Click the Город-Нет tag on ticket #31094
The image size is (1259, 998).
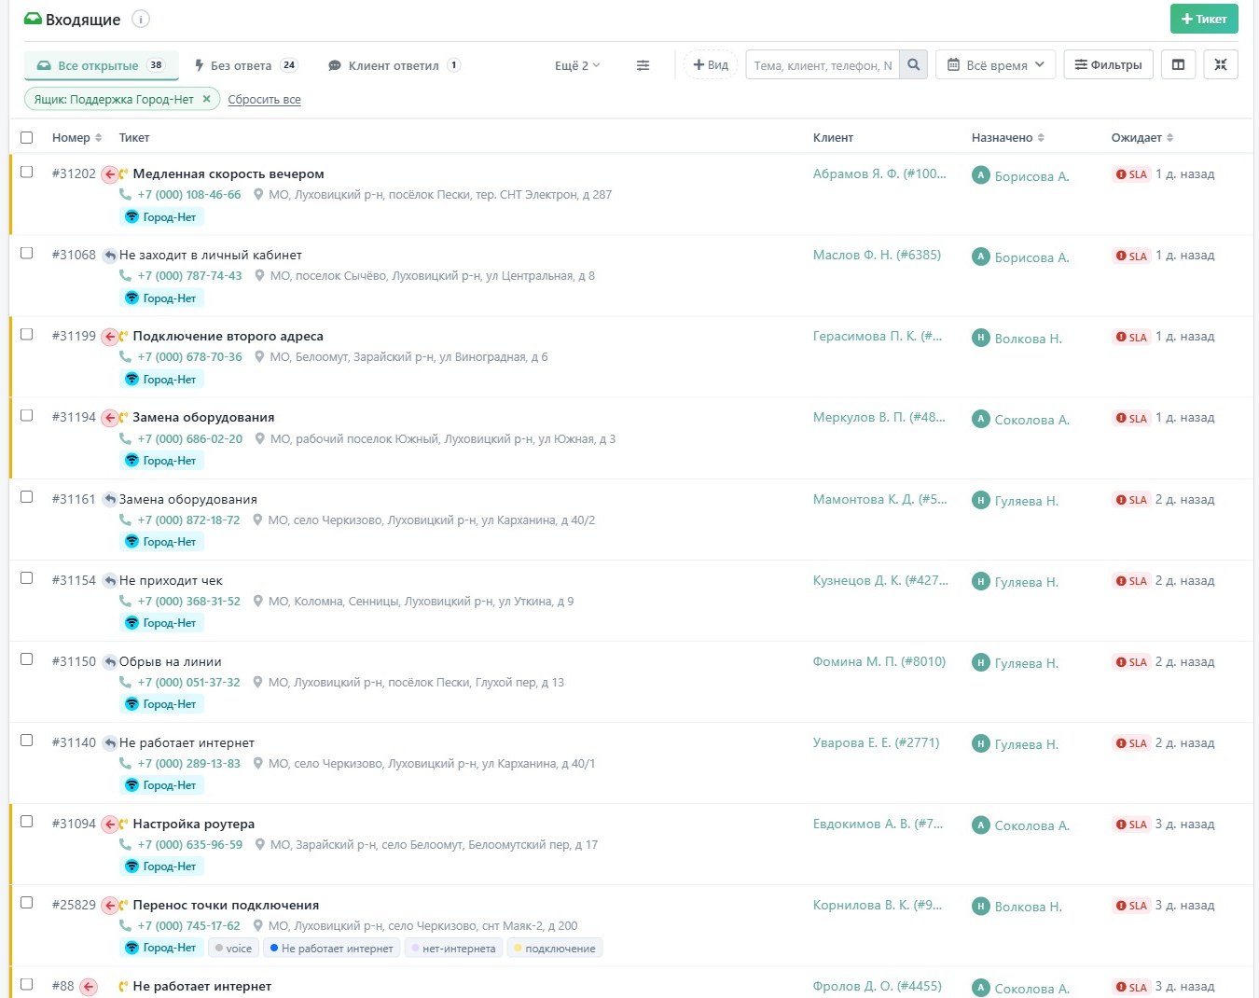(x=161, y=866)
